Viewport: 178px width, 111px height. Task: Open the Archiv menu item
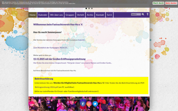click(x=90, y=15)
